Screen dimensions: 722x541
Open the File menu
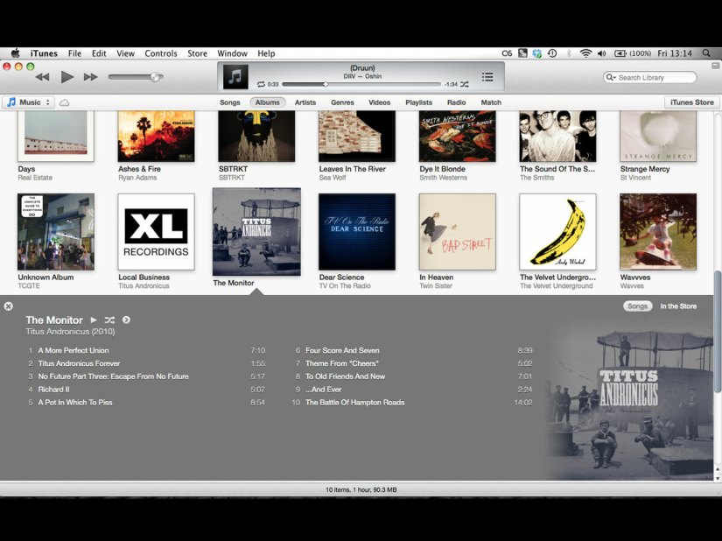point(74,53)
